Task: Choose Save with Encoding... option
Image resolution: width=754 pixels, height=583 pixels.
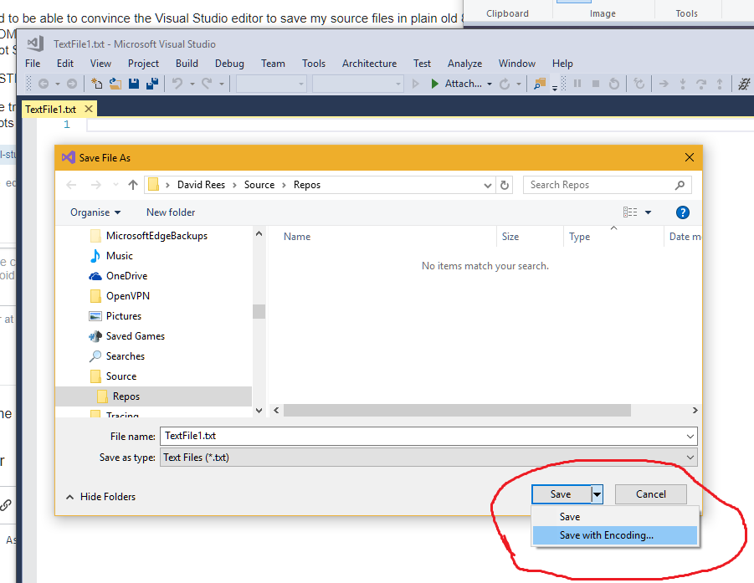Action: tap(606, 535)
